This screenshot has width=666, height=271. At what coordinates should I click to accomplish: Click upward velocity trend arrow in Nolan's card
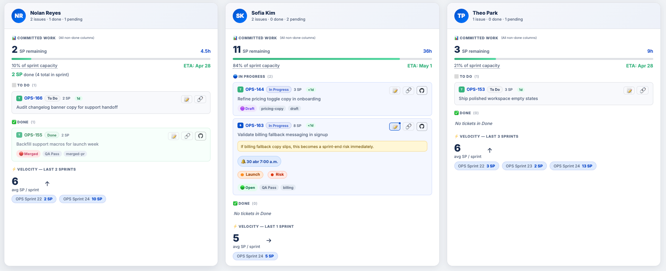pyautogui.click(x=47, y=184)
